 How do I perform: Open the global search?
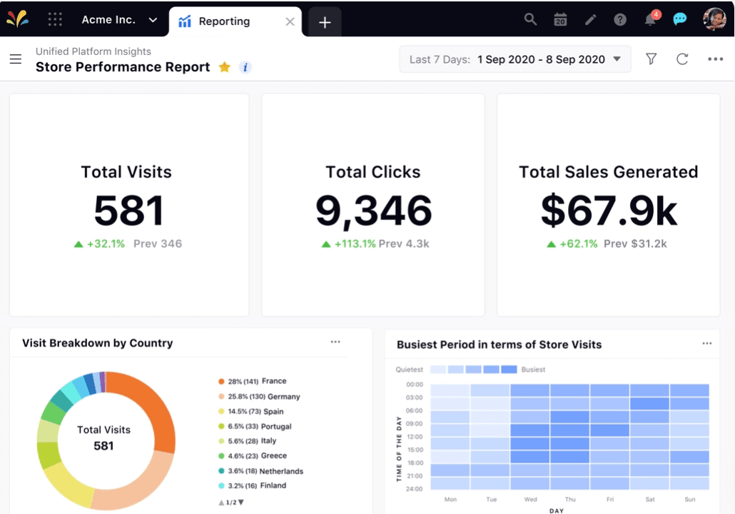530,19
